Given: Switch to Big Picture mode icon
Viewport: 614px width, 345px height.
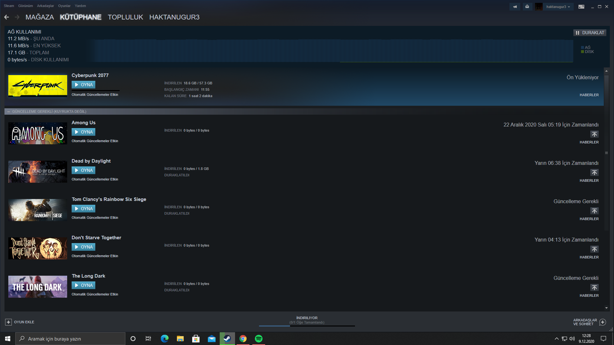Looking at the screenshot, I should coord(581,7).
